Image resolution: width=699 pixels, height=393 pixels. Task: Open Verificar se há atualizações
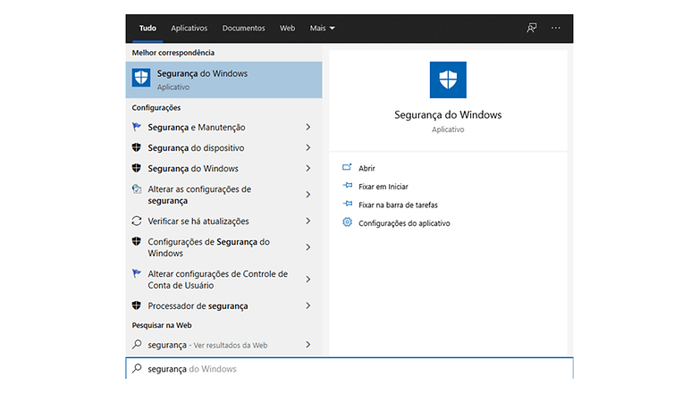(x=198, y=221)
